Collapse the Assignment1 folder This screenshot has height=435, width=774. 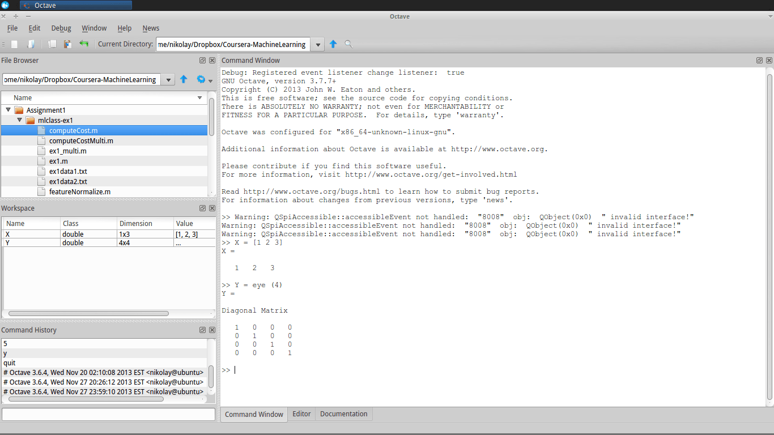[x=7, y=110]
